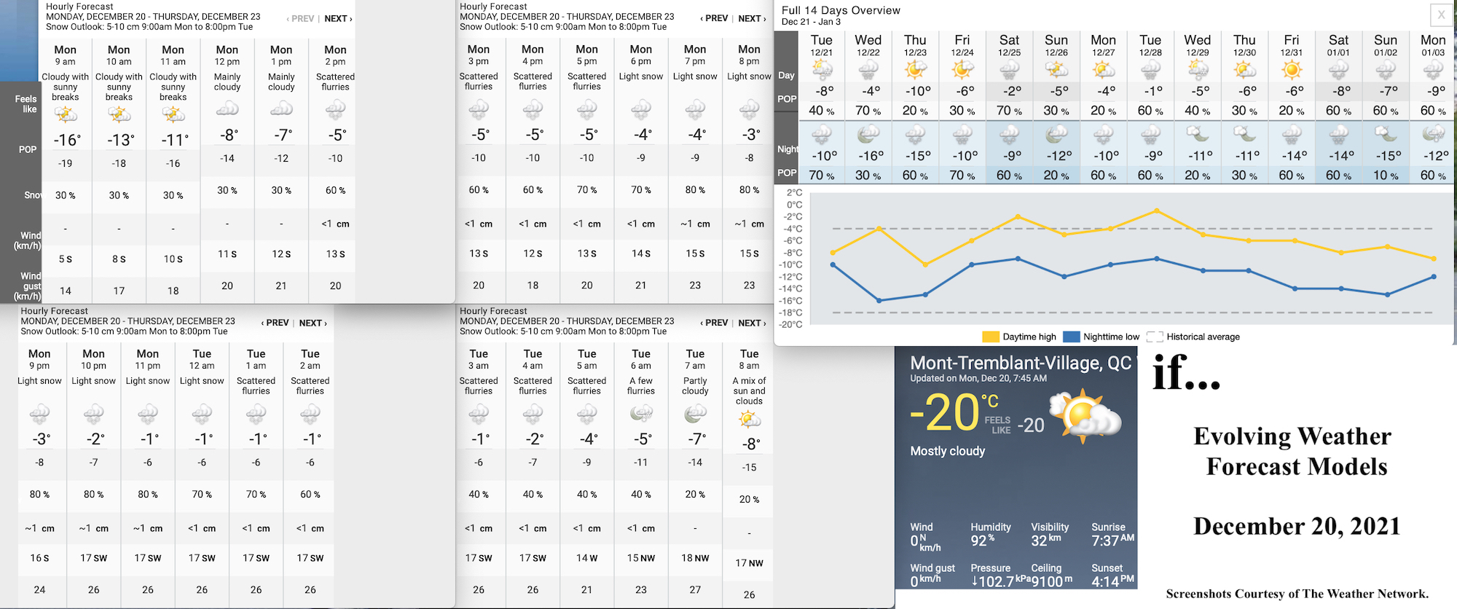
Task: Click the Fri 12/24 column header
Action: pyautogui.click(x=962, y=45)
